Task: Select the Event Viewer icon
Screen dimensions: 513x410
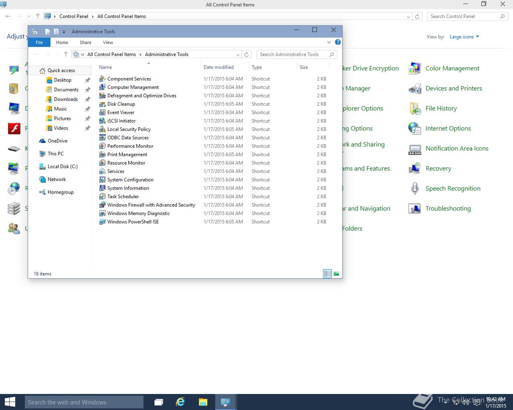Action: click(102, 113)
